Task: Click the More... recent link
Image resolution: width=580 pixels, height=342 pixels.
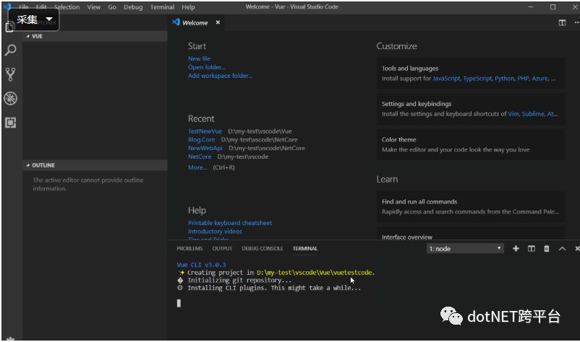Action: coord(197,167)
